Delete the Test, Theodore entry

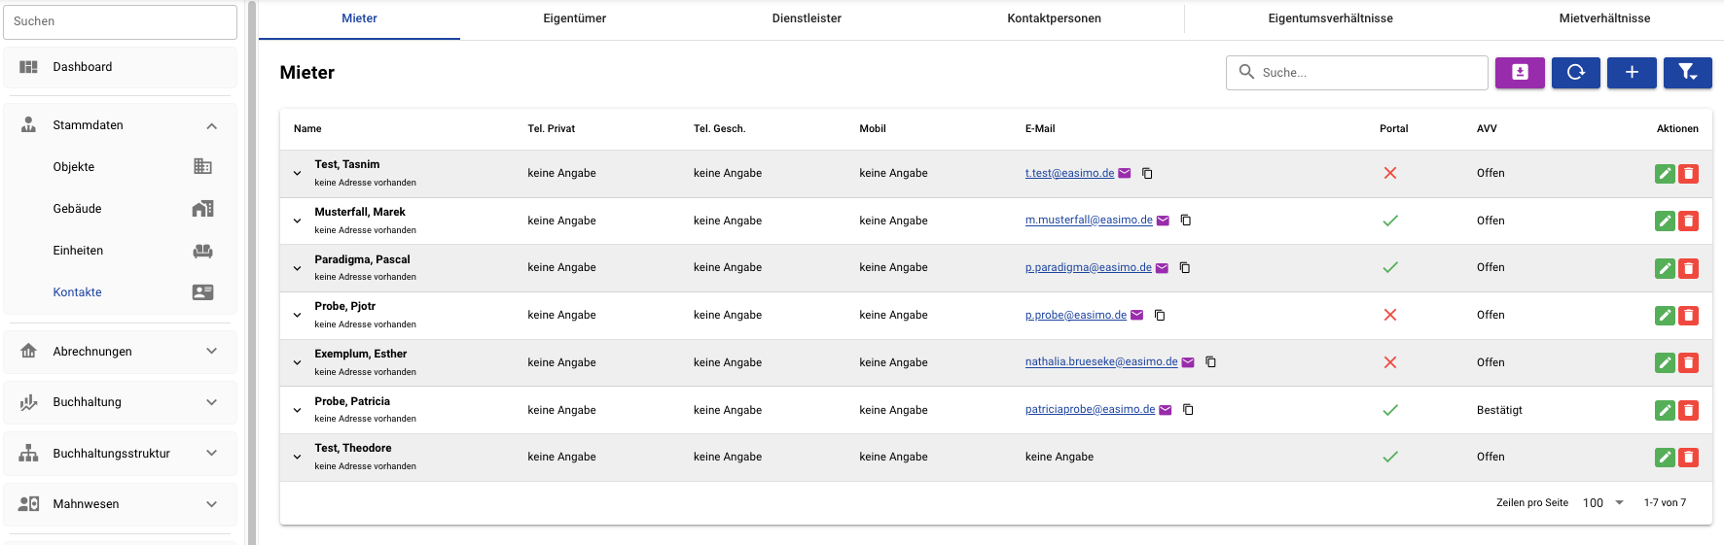(1689, 458)
